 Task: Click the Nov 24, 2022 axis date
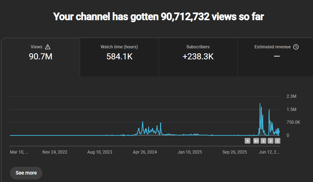(55, 152)
